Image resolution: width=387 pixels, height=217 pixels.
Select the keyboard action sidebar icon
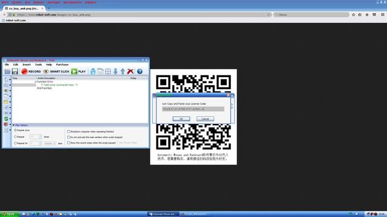coord(6,85)
